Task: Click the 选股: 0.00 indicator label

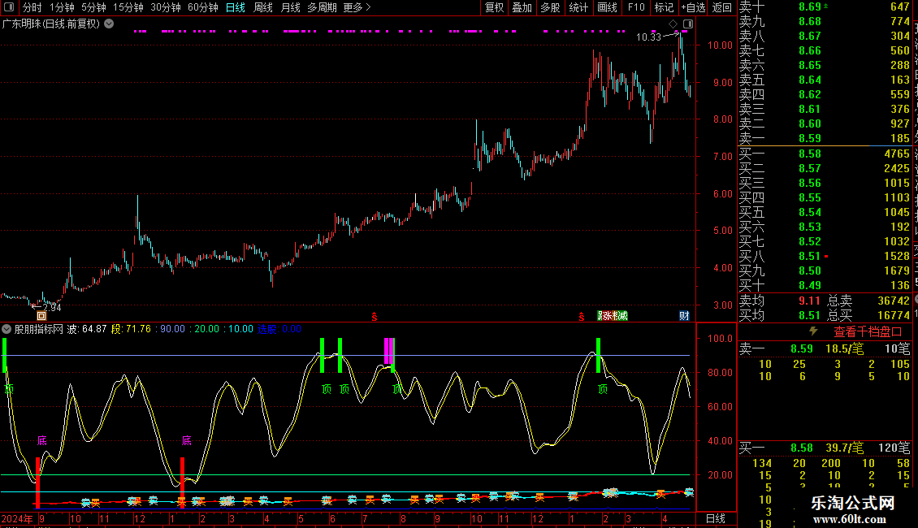Action: (x=279, y=329)
